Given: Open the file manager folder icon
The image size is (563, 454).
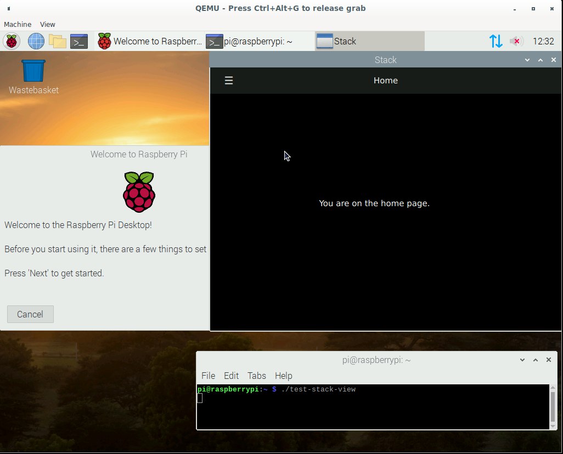Looking at the screenshot, I should coord(58,41).
